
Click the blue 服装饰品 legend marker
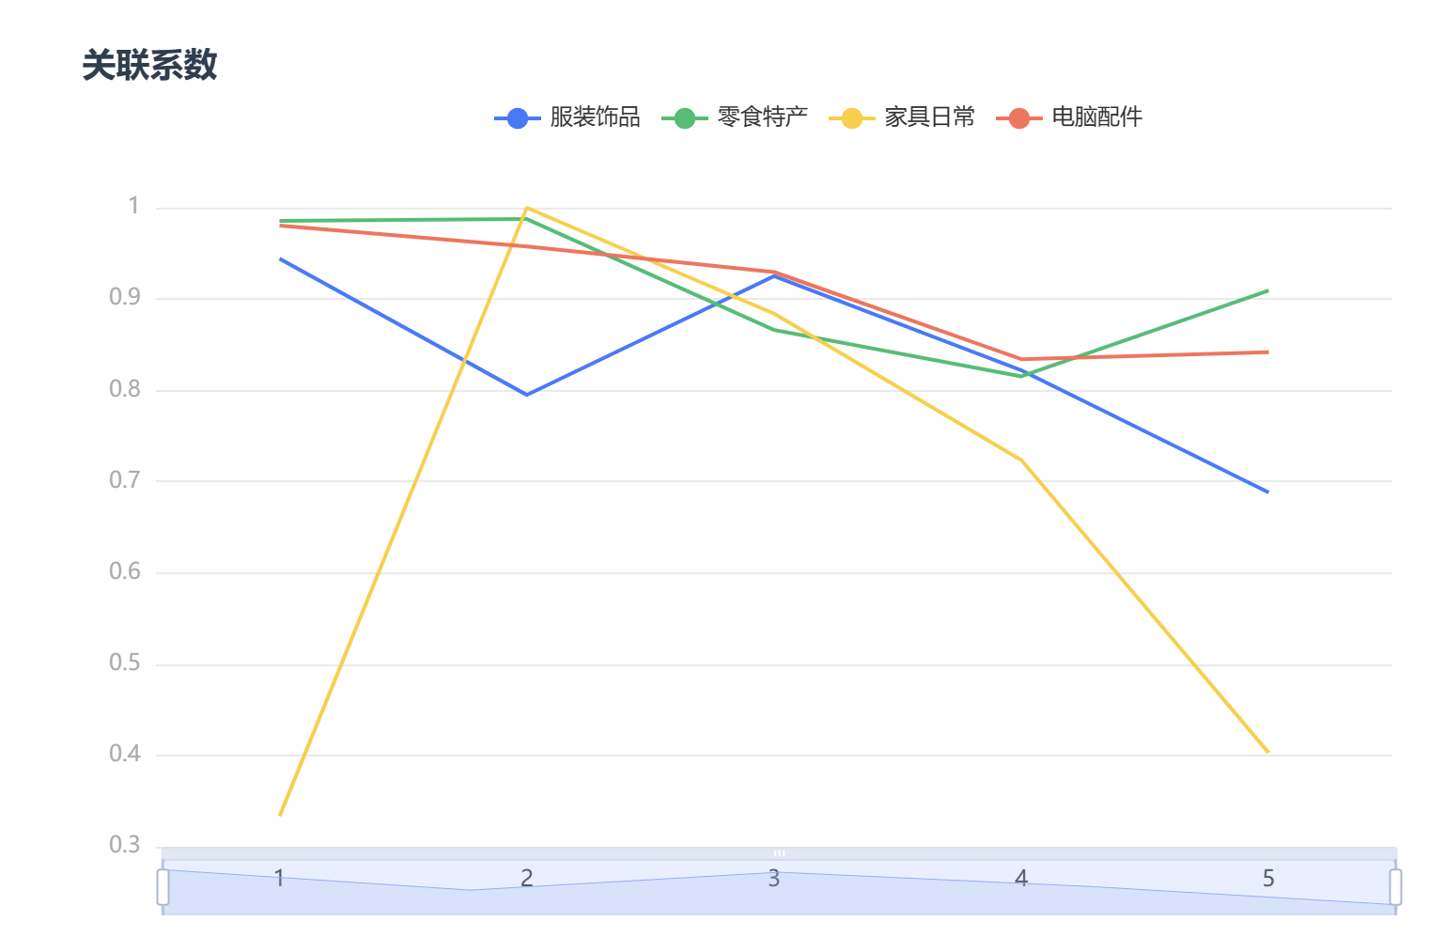pyautogui.click(x=517, y=118)
